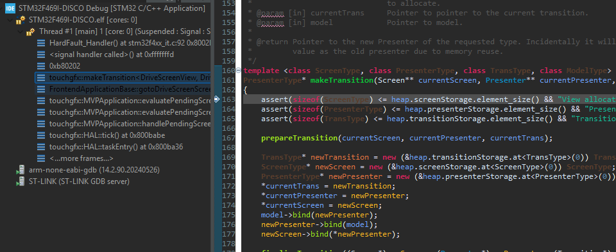Select the FrontendApplicationBase::gotoDriveScreenScreen frame
The width and height of the screenshot is (616, 252).
[x=130, y=89]
